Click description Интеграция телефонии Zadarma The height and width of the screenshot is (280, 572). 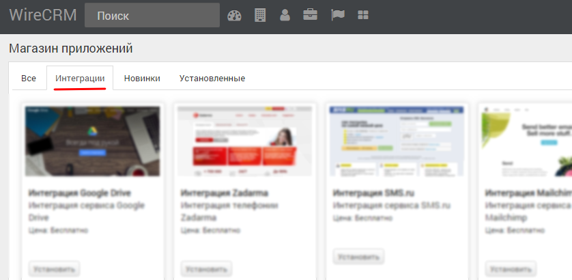(230, 212)
